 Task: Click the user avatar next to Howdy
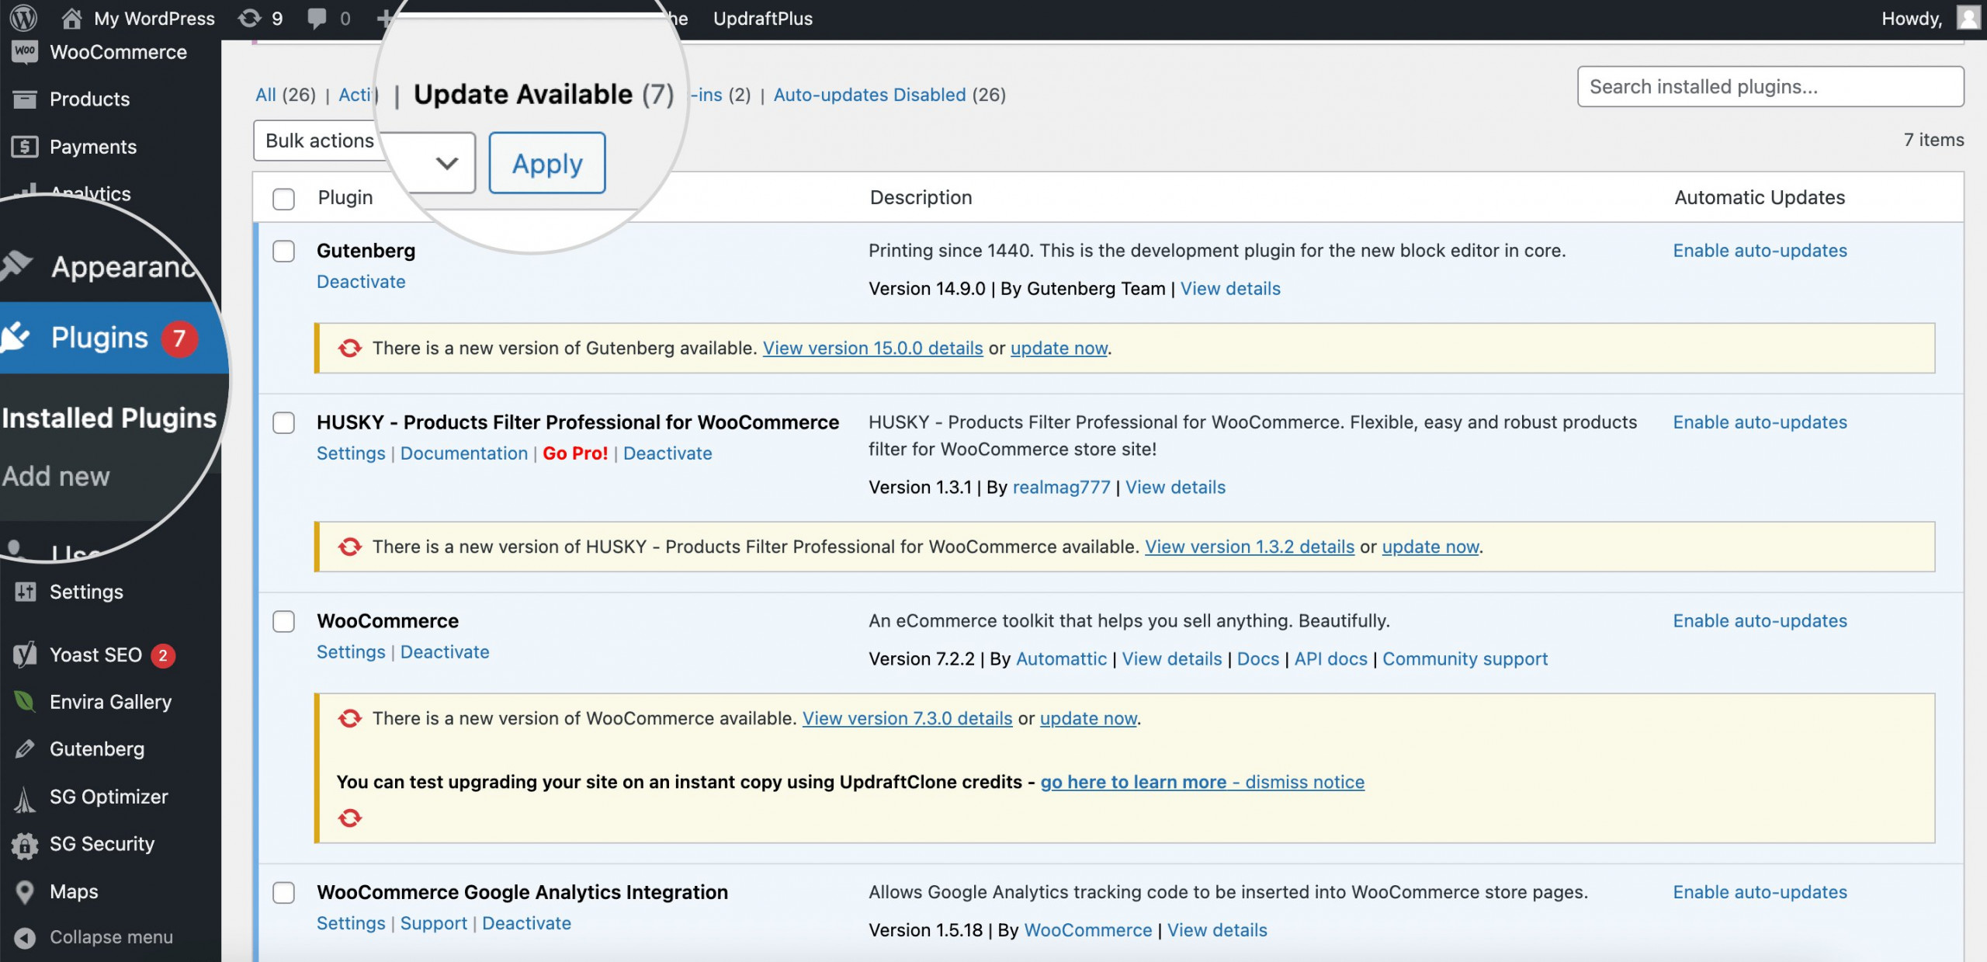[x=1968, y=17]
